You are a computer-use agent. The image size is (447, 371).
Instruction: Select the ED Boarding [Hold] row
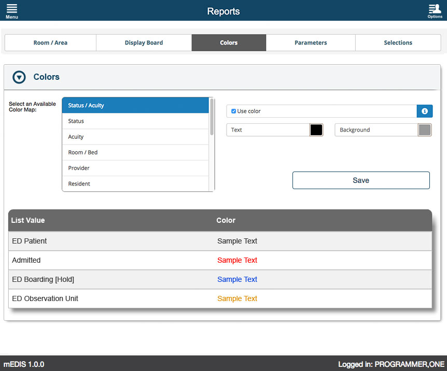point(220,279)
